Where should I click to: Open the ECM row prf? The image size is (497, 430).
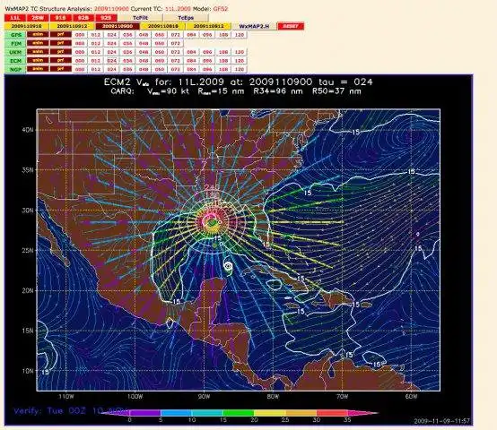click(60, 60)
